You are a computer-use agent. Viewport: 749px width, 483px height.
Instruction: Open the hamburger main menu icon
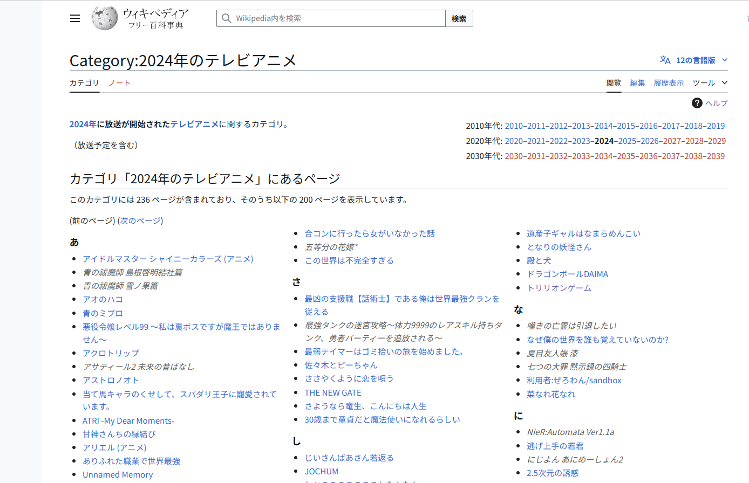pyautogui.click(x=75, y=18)
